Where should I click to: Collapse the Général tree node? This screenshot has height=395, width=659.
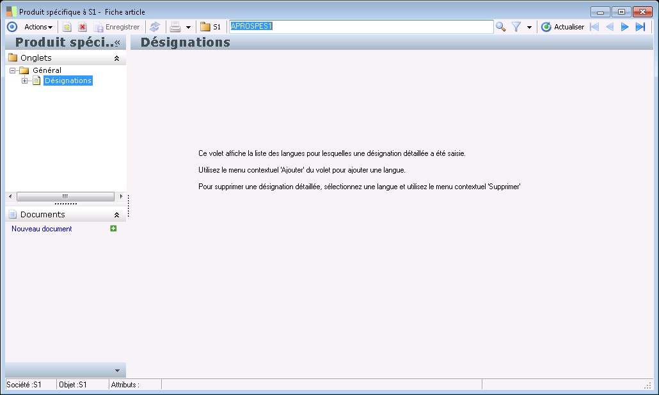point(13,70)
